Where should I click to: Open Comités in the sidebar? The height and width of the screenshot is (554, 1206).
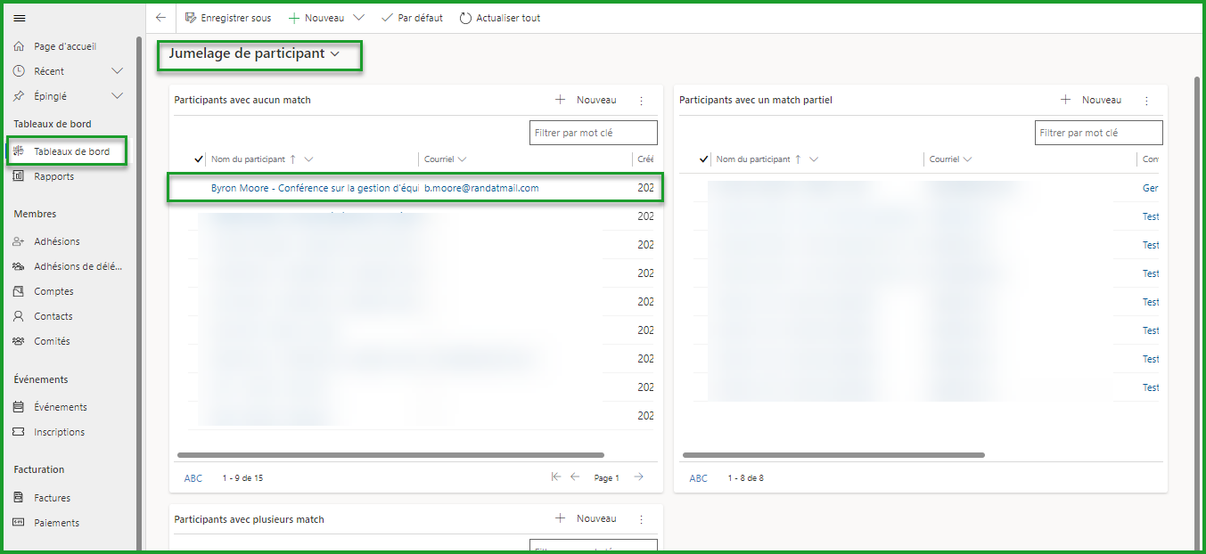52,341
